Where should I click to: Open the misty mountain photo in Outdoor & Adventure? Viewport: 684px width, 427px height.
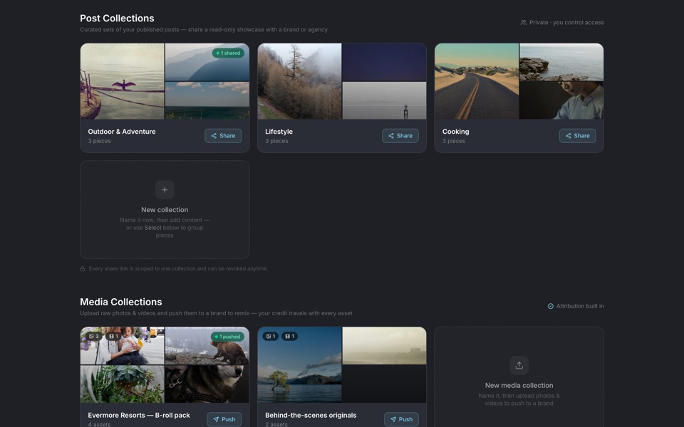pos(207,63)
